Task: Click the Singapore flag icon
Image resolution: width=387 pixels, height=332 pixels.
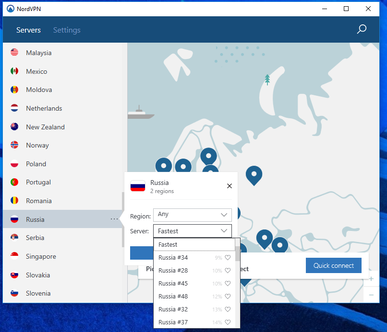Action: 14,256
